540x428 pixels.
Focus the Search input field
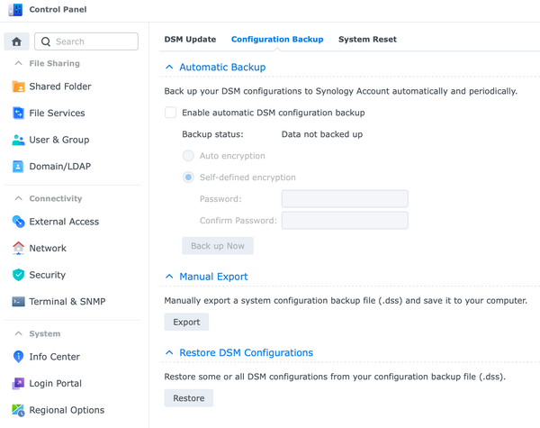[86, 41]
